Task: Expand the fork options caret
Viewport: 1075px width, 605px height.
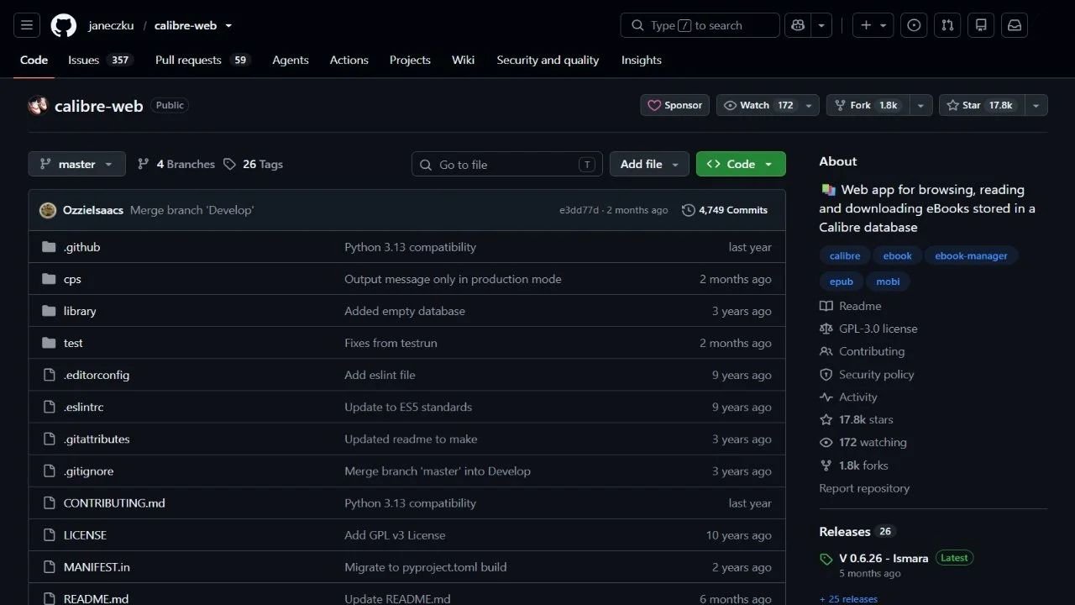Action: (x=921, y=105)
